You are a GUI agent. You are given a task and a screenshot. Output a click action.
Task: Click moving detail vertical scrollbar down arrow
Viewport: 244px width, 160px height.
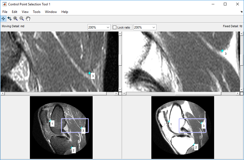[120, 90]
